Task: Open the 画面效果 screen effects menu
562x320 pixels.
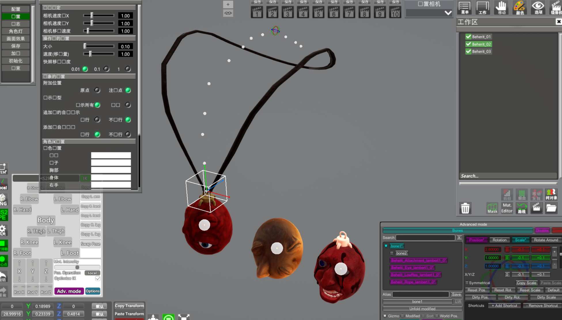Action: tap(16, 39)
